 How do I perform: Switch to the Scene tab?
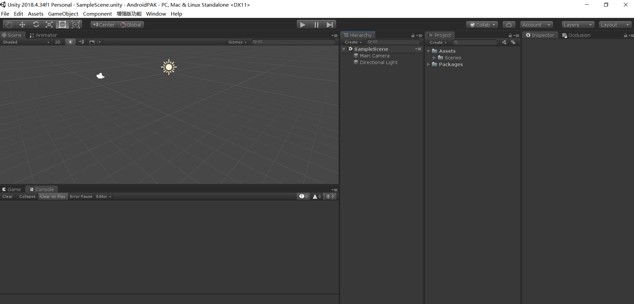pyautogui.click(x=12, y=35)
